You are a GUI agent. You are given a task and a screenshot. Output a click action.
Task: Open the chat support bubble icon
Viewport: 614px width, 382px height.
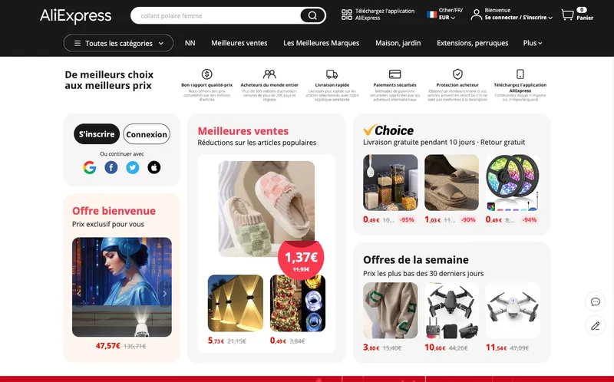point(596,301)
